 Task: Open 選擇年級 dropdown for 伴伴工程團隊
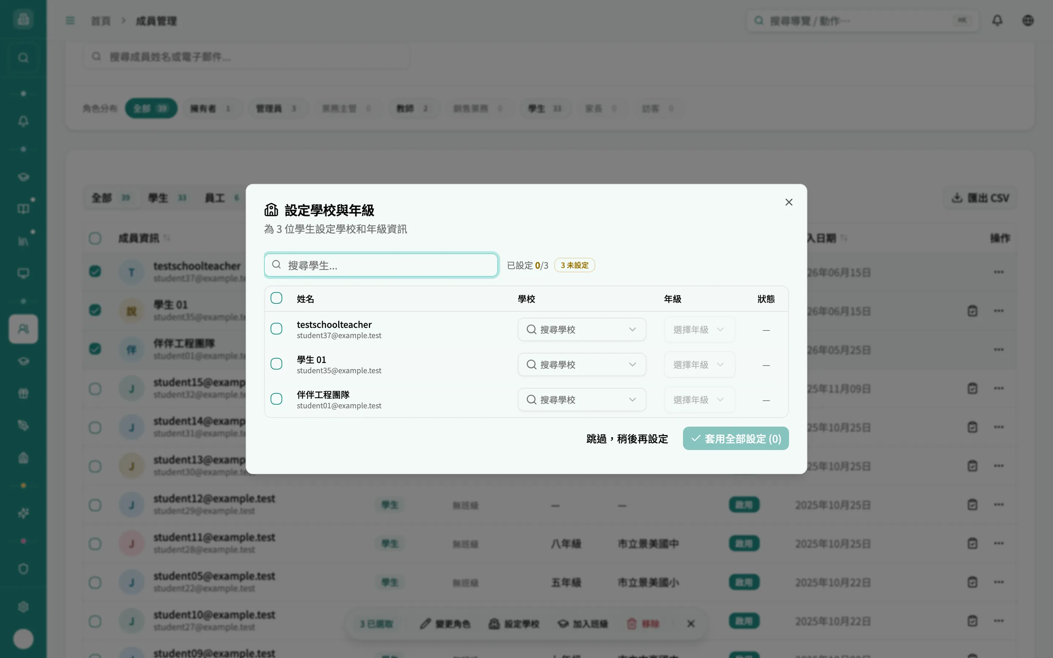[699, 400]
